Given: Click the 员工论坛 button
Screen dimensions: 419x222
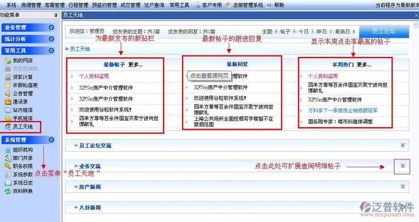Looking at the screenshot, I should [383, 32].
